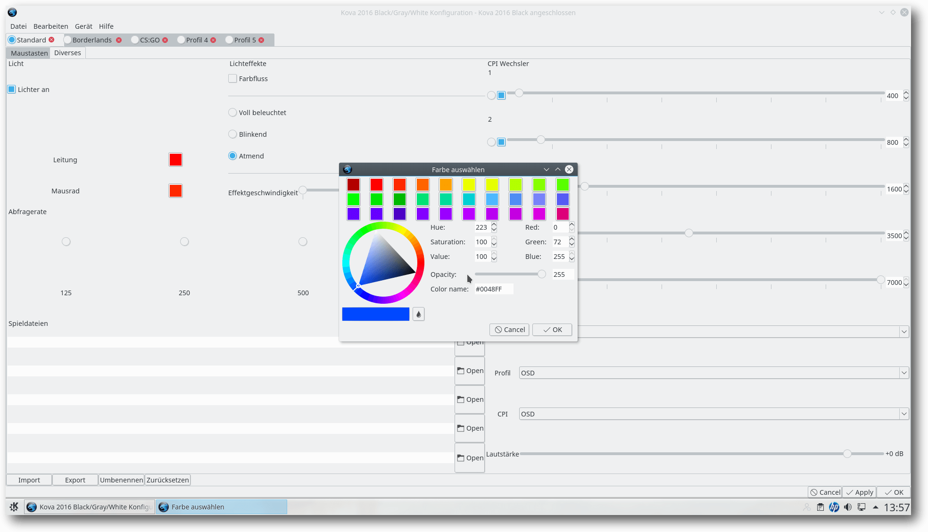Open the Profil OSD dropdown

click(x=714, y=373)
